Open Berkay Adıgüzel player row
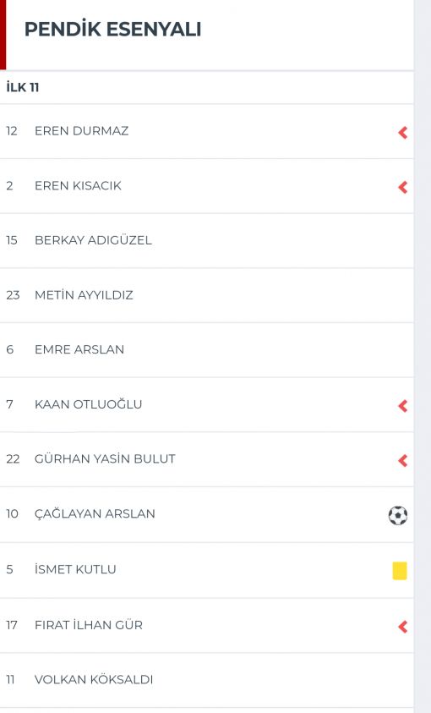431x713 pixels. (207, 240)
